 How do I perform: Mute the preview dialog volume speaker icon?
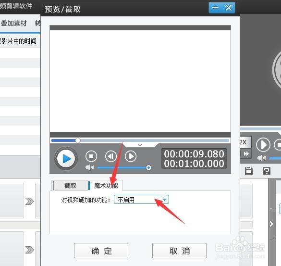click(89, 167)
